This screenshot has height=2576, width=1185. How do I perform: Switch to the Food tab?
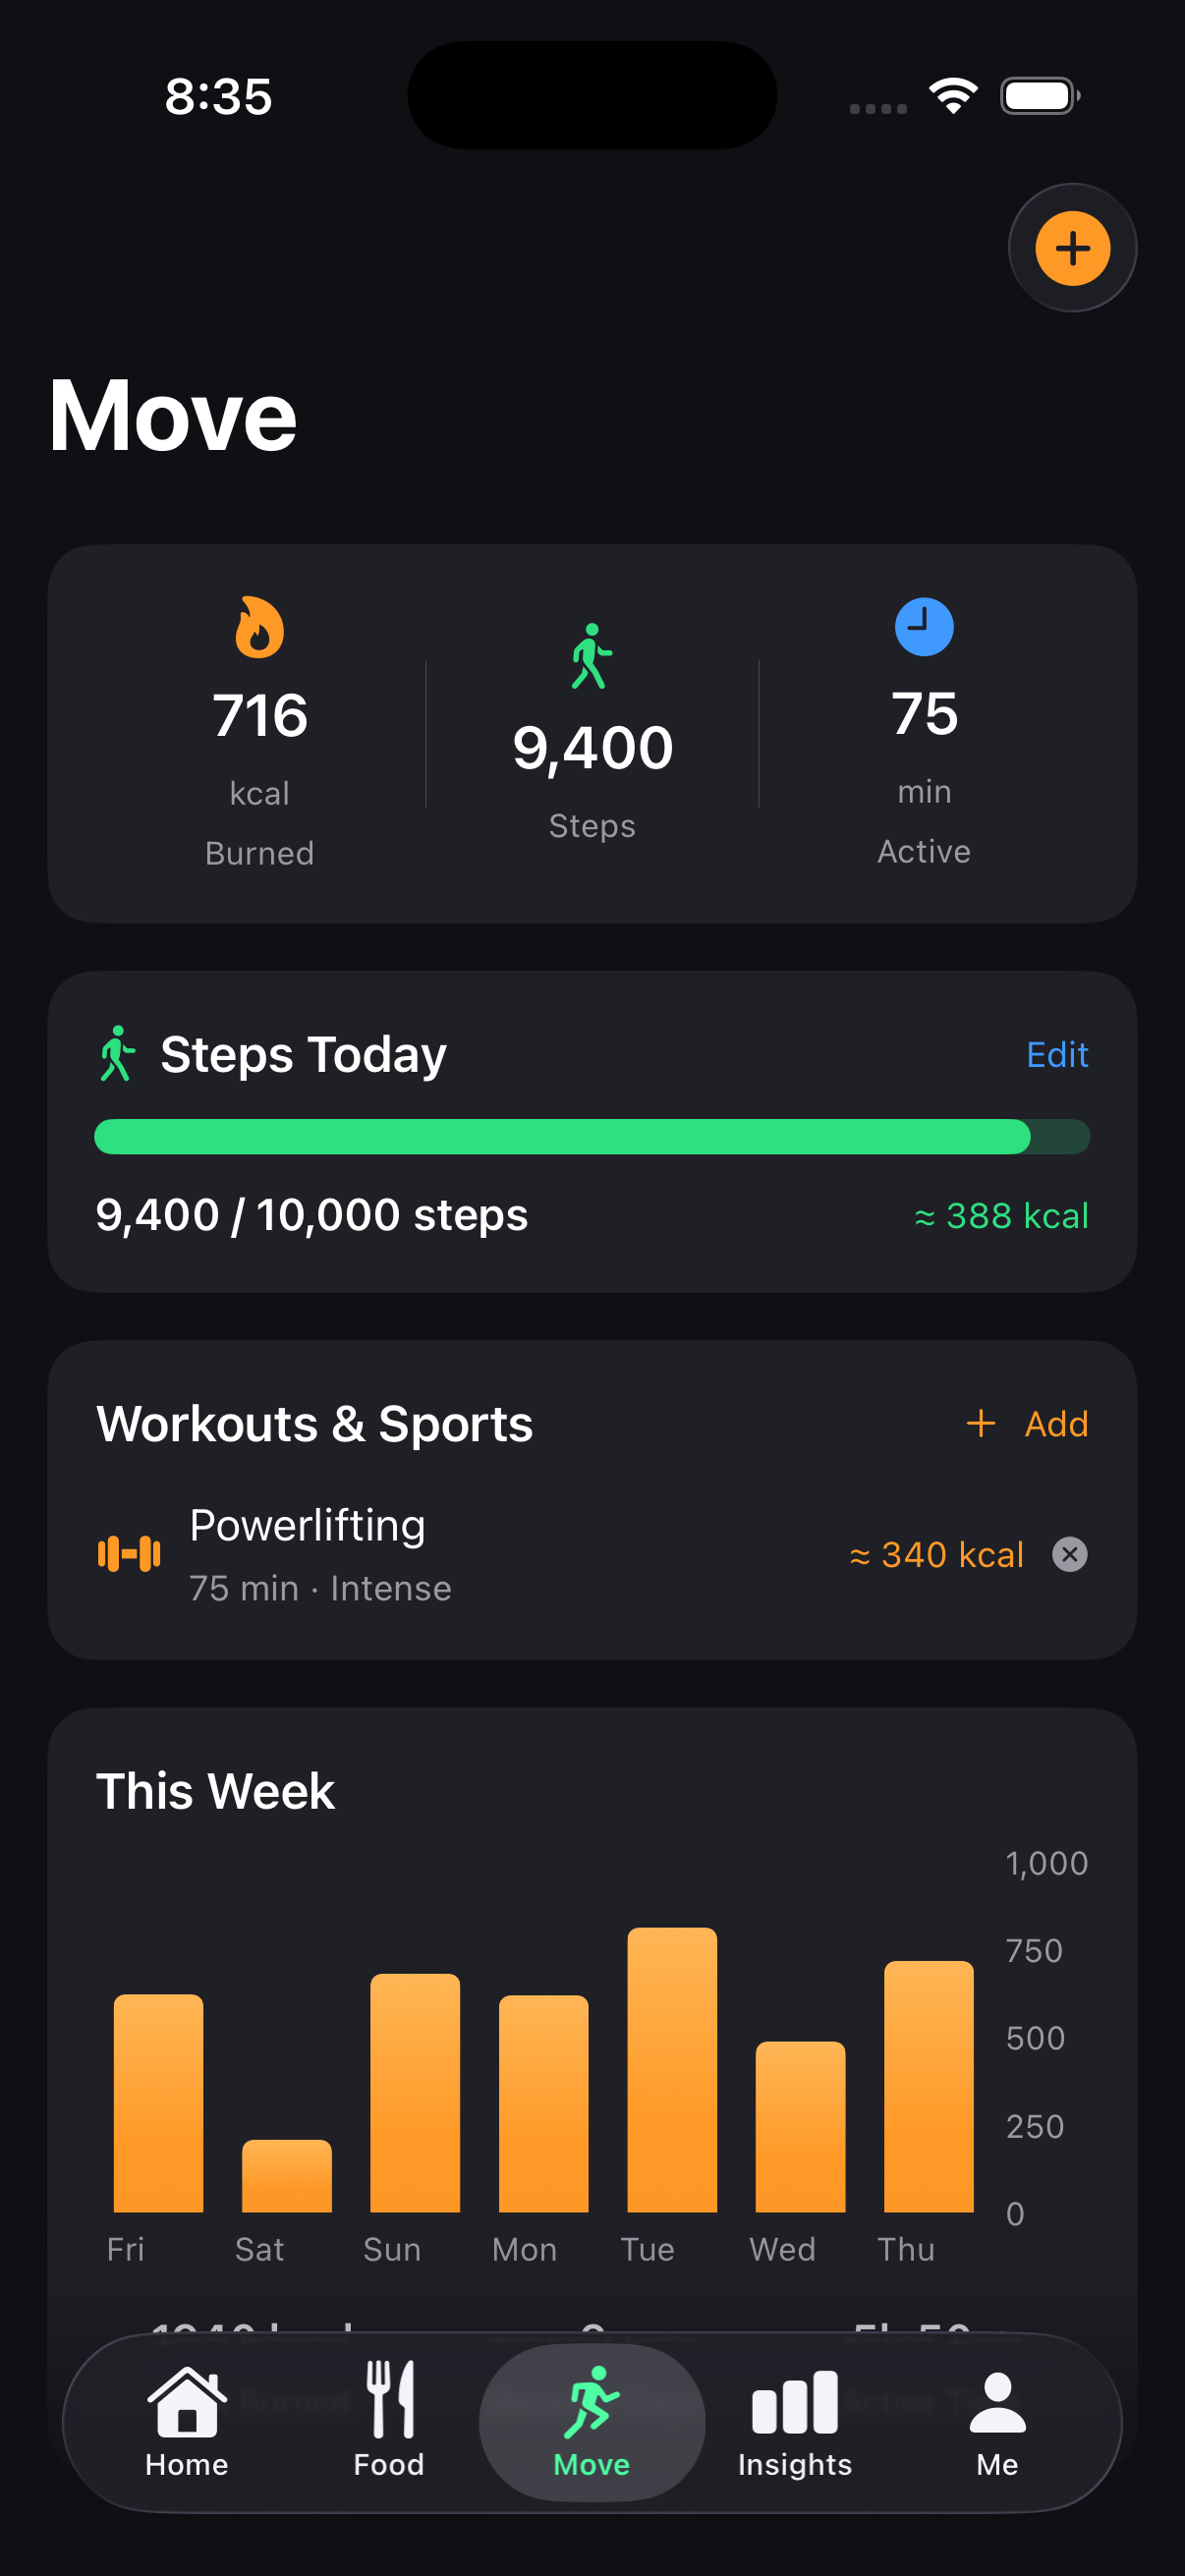coord(389,2422)
